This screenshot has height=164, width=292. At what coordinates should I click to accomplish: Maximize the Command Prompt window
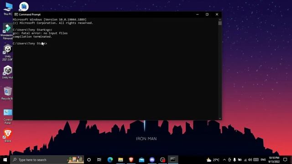pyautogui.click(x=207, y=14)
